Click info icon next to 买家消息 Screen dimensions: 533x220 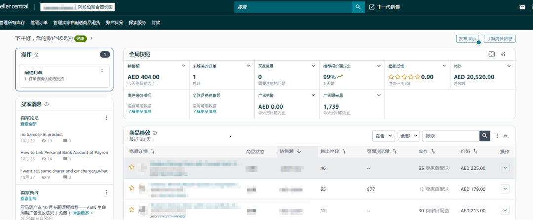click(46, 104)
